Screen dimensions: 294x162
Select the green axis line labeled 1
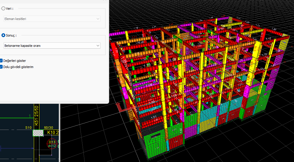pos(15,118)
